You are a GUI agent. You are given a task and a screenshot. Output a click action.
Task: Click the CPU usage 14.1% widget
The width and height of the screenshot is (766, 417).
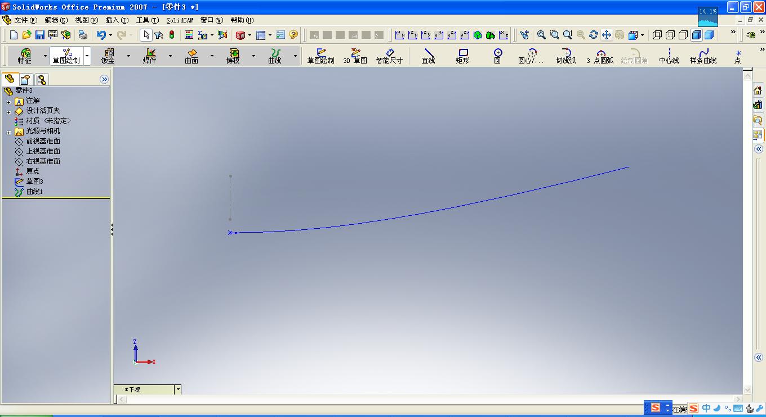(708, 16)
